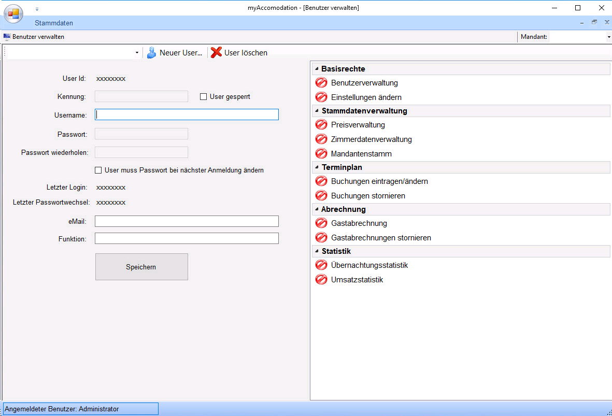Click into the Funktion field
The image size is (612, 416).
pos(187,238)
